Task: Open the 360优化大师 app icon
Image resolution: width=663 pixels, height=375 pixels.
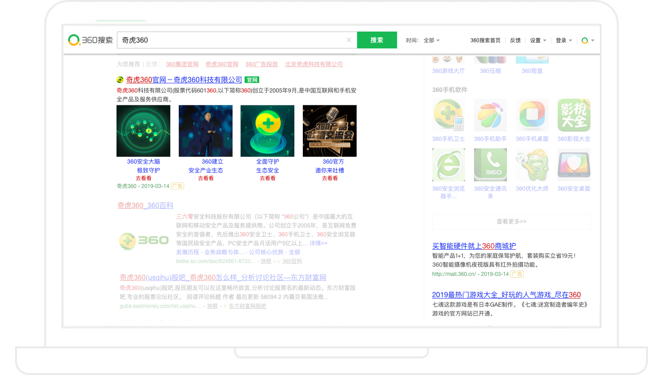Action: pyautogui.click(x=532, y=165)
